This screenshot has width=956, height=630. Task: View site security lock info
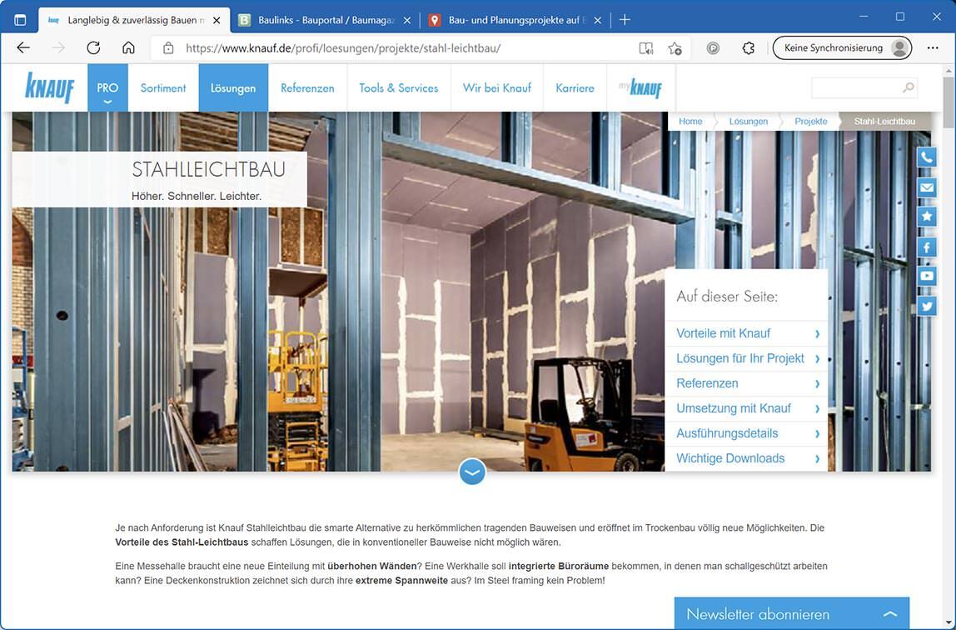(168, 48)
